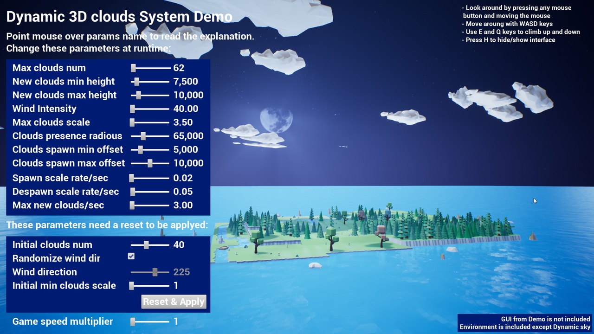The width and height of the screenshot is (594, 334).
Task: Click the New clouds max height label
Action: click(65, 95)
